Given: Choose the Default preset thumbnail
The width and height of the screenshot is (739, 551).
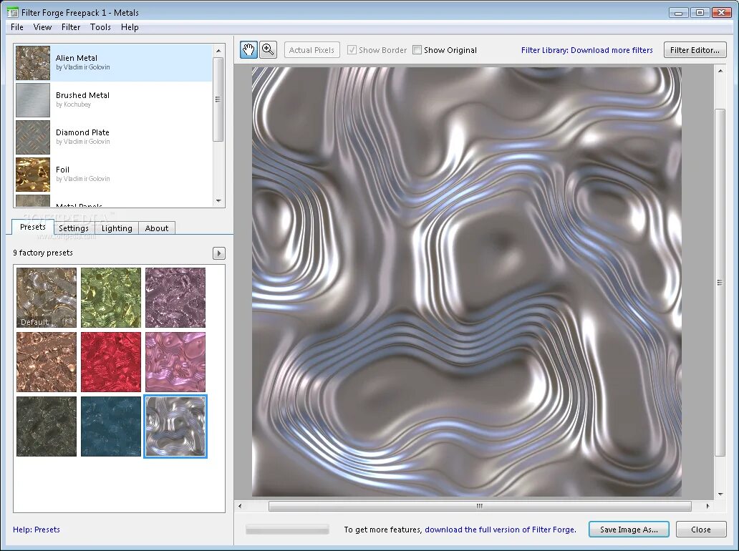Looking at the screenshot, I should 46,298.
